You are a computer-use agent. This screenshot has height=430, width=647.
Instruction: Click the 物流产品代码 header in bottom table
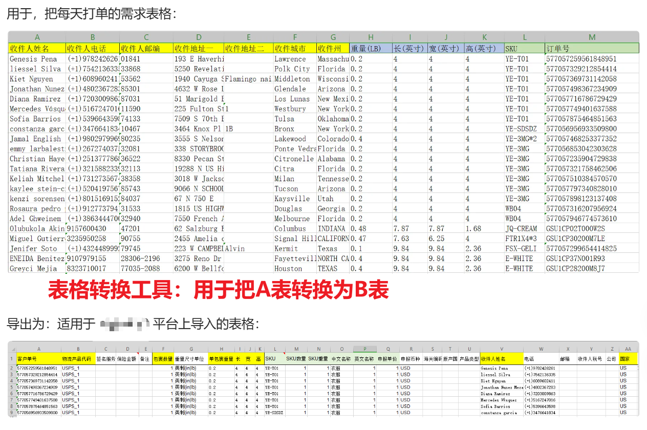tap(78, 359)
